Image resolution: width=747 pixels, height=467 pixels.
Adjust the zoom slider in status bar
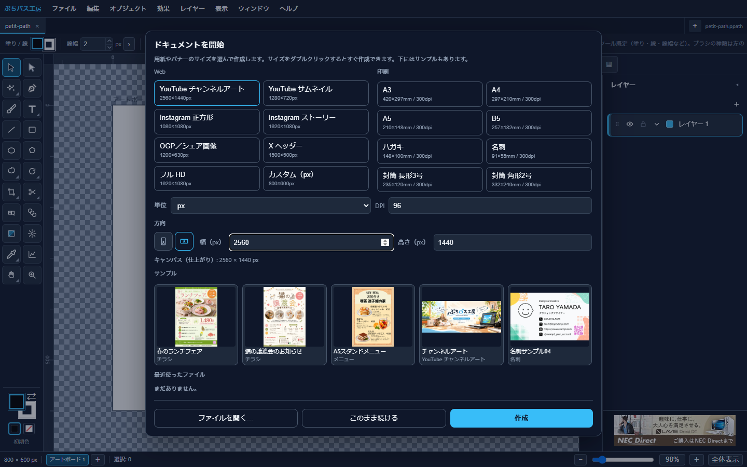click(623, 460)
